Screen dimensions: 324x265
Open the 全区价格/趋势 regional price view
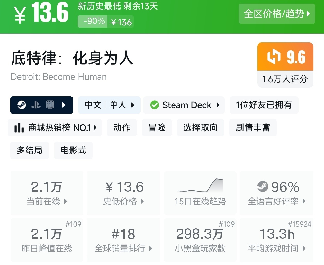click(277, 14)
